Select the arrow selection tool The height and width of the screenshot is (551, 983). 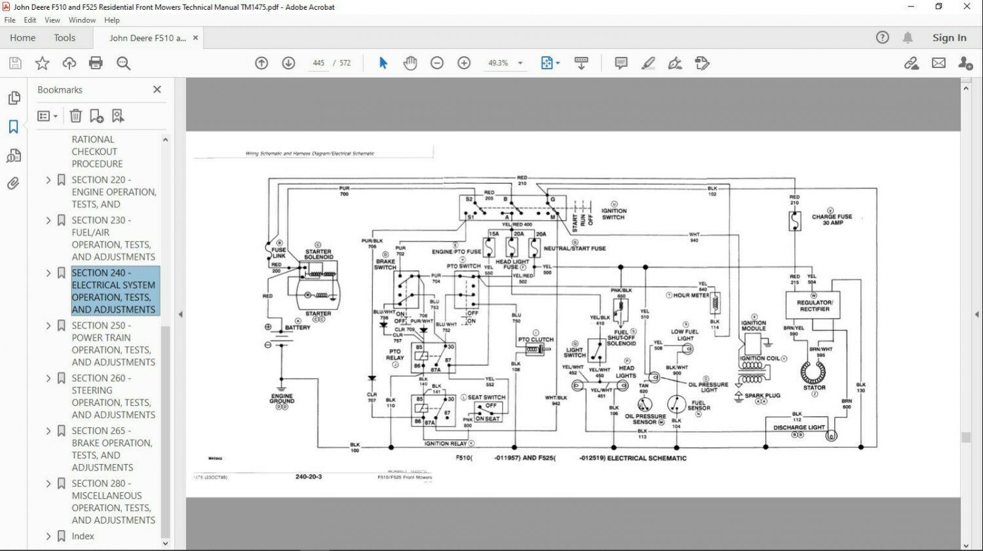383,63
